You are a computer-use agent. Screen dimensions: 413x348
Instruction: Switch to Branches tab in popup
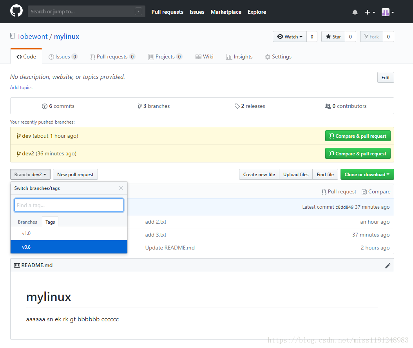tap(27, 222)
